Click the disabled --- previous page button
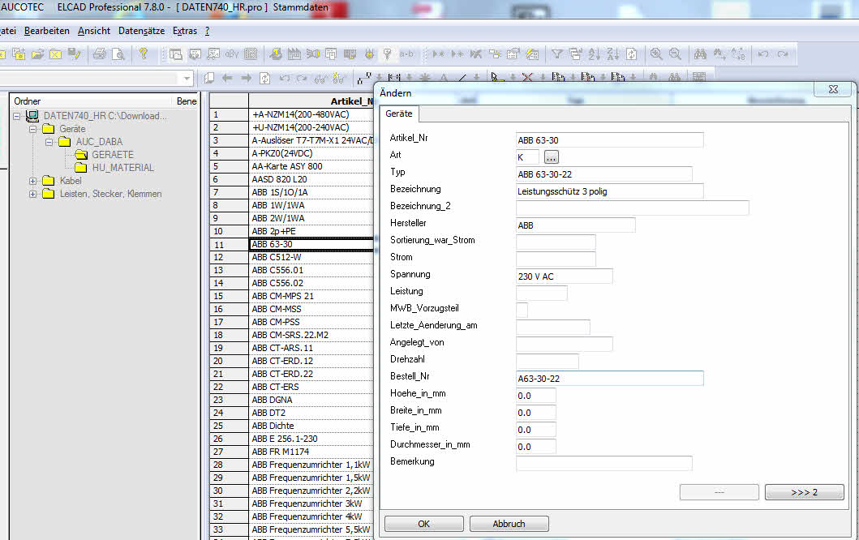This screenshot has width=859, height=540. tap(719, 492)
